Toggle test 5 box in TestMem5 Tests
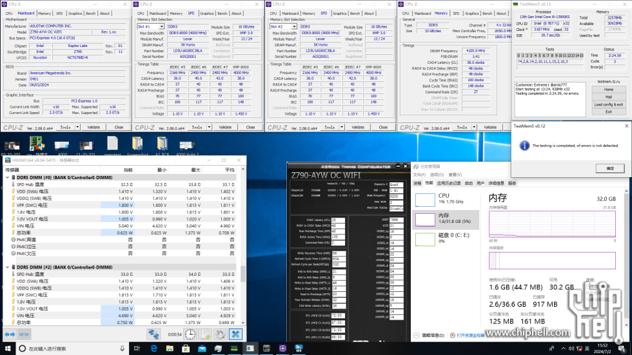This screenshot has width=632, height=355. [x=540, y=55]
